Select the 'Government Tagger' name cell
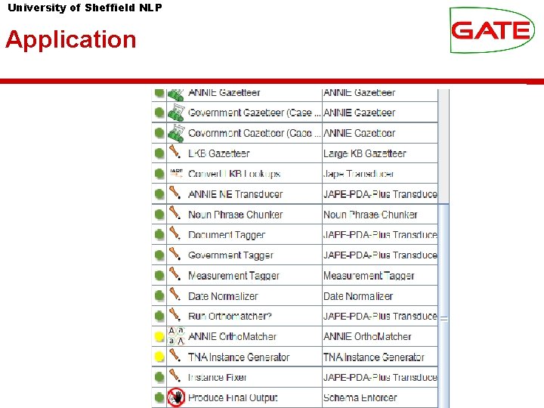The width and height of the screenshot is (544, 408). pyautogui.click(x=245, y=255)
